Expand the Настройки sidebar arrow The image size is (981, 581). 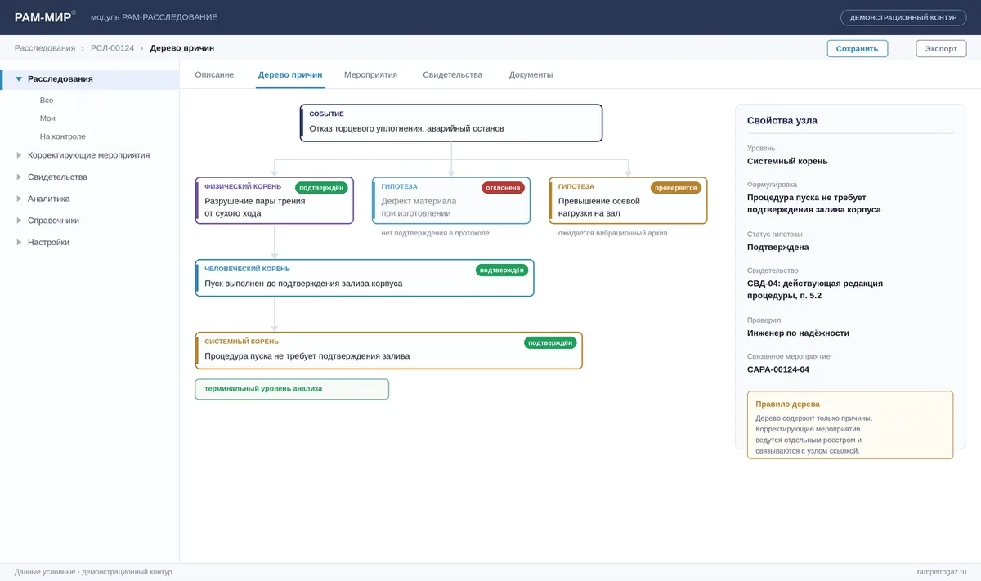[x=19, y=242]
